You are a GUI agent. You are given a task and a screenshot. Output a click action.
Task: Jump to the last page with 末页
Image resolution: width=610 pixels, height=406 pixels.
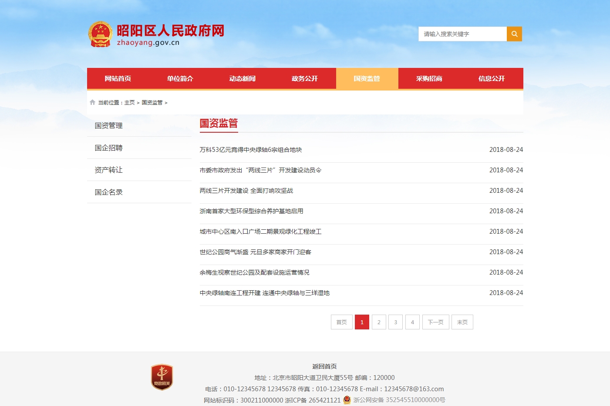coord(462,322)
